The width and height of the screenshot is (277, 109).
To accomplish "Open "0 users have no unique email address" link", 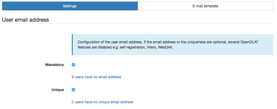I will coord(102,102).
